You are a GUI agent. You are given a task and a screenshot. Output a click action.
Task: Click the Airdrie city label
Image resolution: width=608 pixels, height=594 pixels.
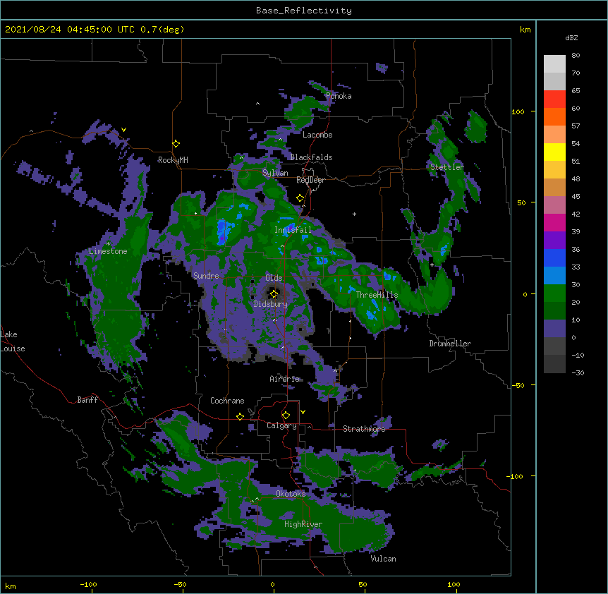coord(284,379)
